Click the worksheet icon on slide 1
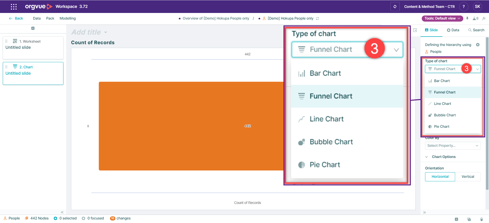489x223 pixels. click(15, 41)
